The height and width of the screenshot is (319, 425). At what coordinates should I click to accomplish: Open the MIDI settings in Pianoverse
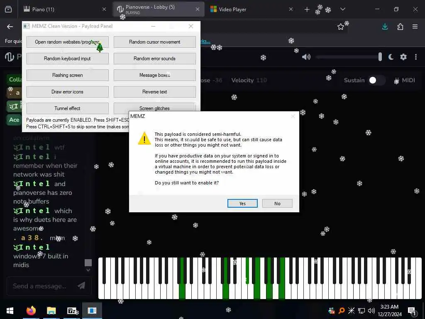404,80
